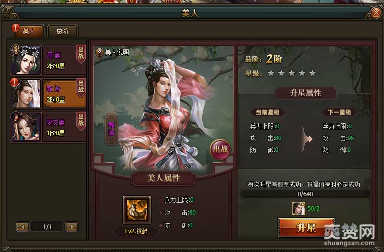This screenshot has width=384, height=252.
Task: Click the material portrait icon beside 50/2
Action: [x=299, y=209]
